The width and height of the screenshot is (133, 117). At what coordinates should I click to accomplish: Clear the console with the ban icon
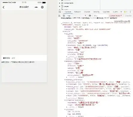tap(64, 16)
